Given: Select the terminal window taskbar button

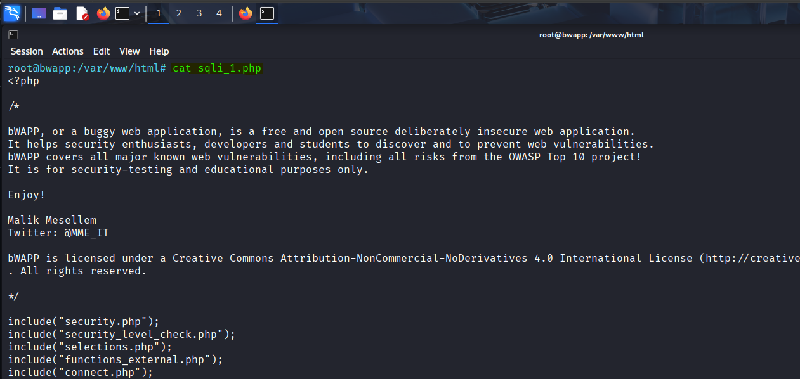Looking at the screenshot, I should click(x=267, y=13).
